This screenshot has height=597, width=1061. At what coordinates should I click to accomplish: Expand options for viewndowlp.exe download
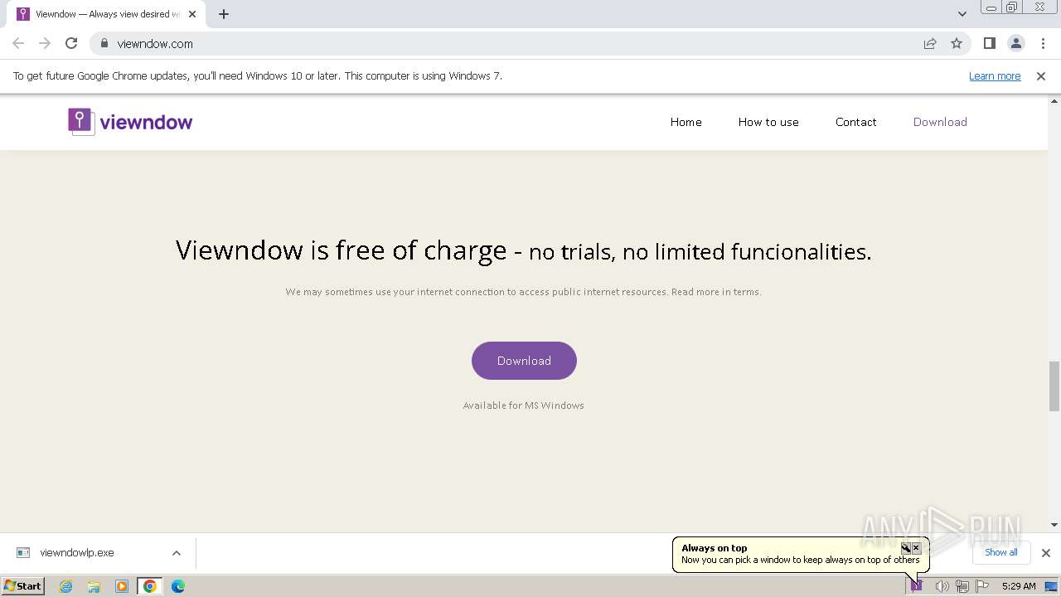pos(177,553)
